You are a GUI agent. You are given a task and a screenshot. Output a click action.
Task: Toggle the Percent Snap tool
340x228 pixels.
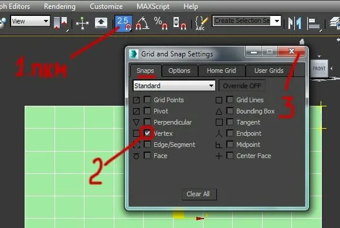click(x=161, y=23)
